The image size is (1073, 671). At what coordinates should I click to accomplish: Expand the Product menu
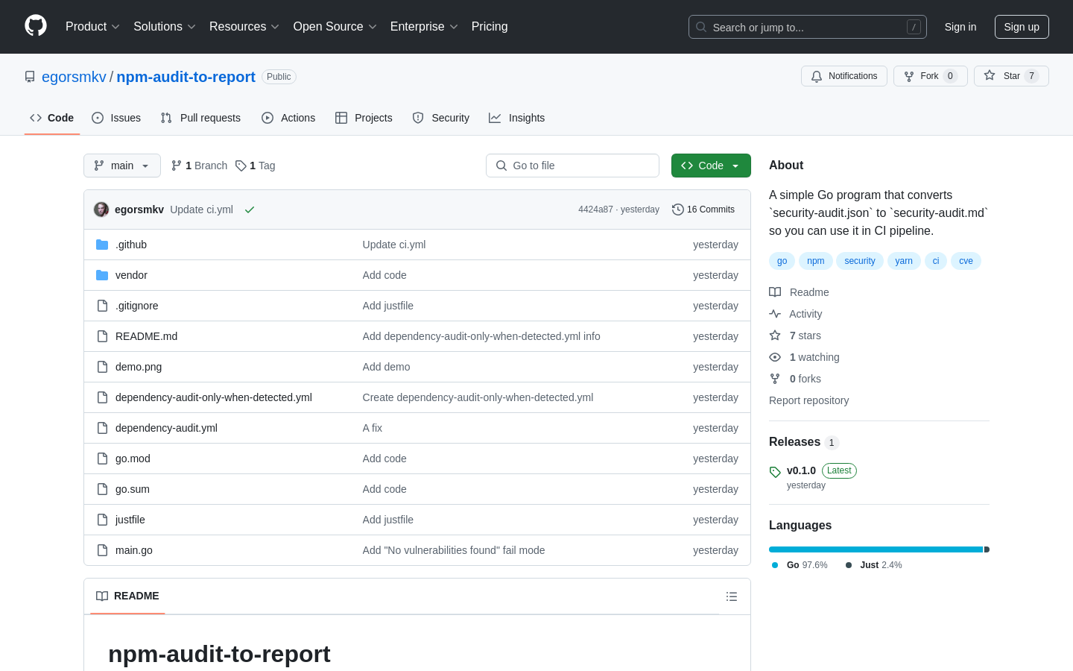pos(92,26)
